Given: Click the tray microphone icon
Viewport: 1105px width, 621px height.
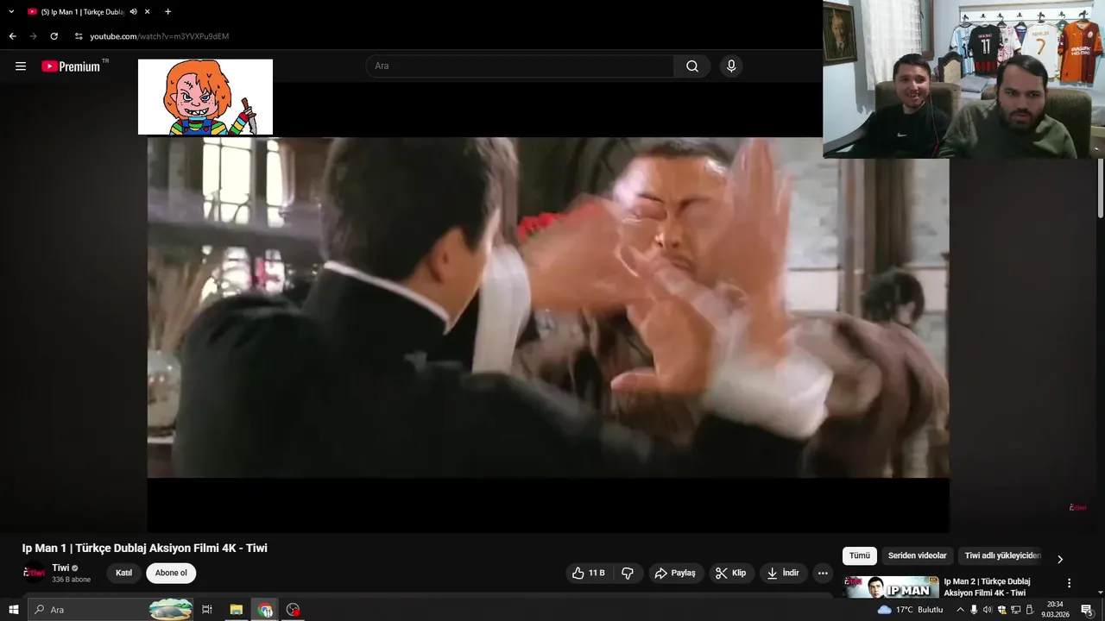Looking at the screenshot, I should point(974,610).
